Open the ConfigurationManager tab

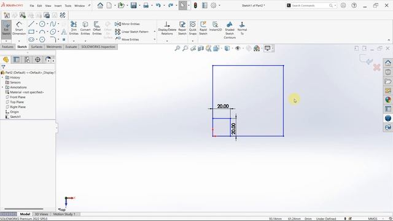point(27,60)
